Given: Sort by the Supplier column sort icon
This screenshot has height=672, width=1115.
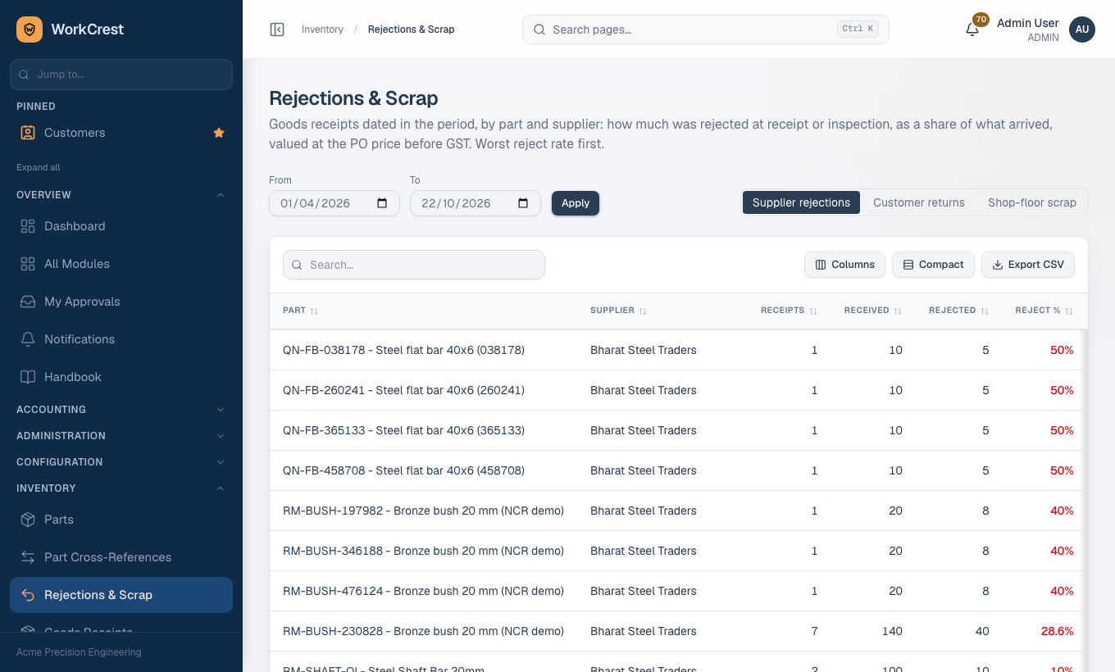Looking at the screenshot, I should click(x=643, y=311).
